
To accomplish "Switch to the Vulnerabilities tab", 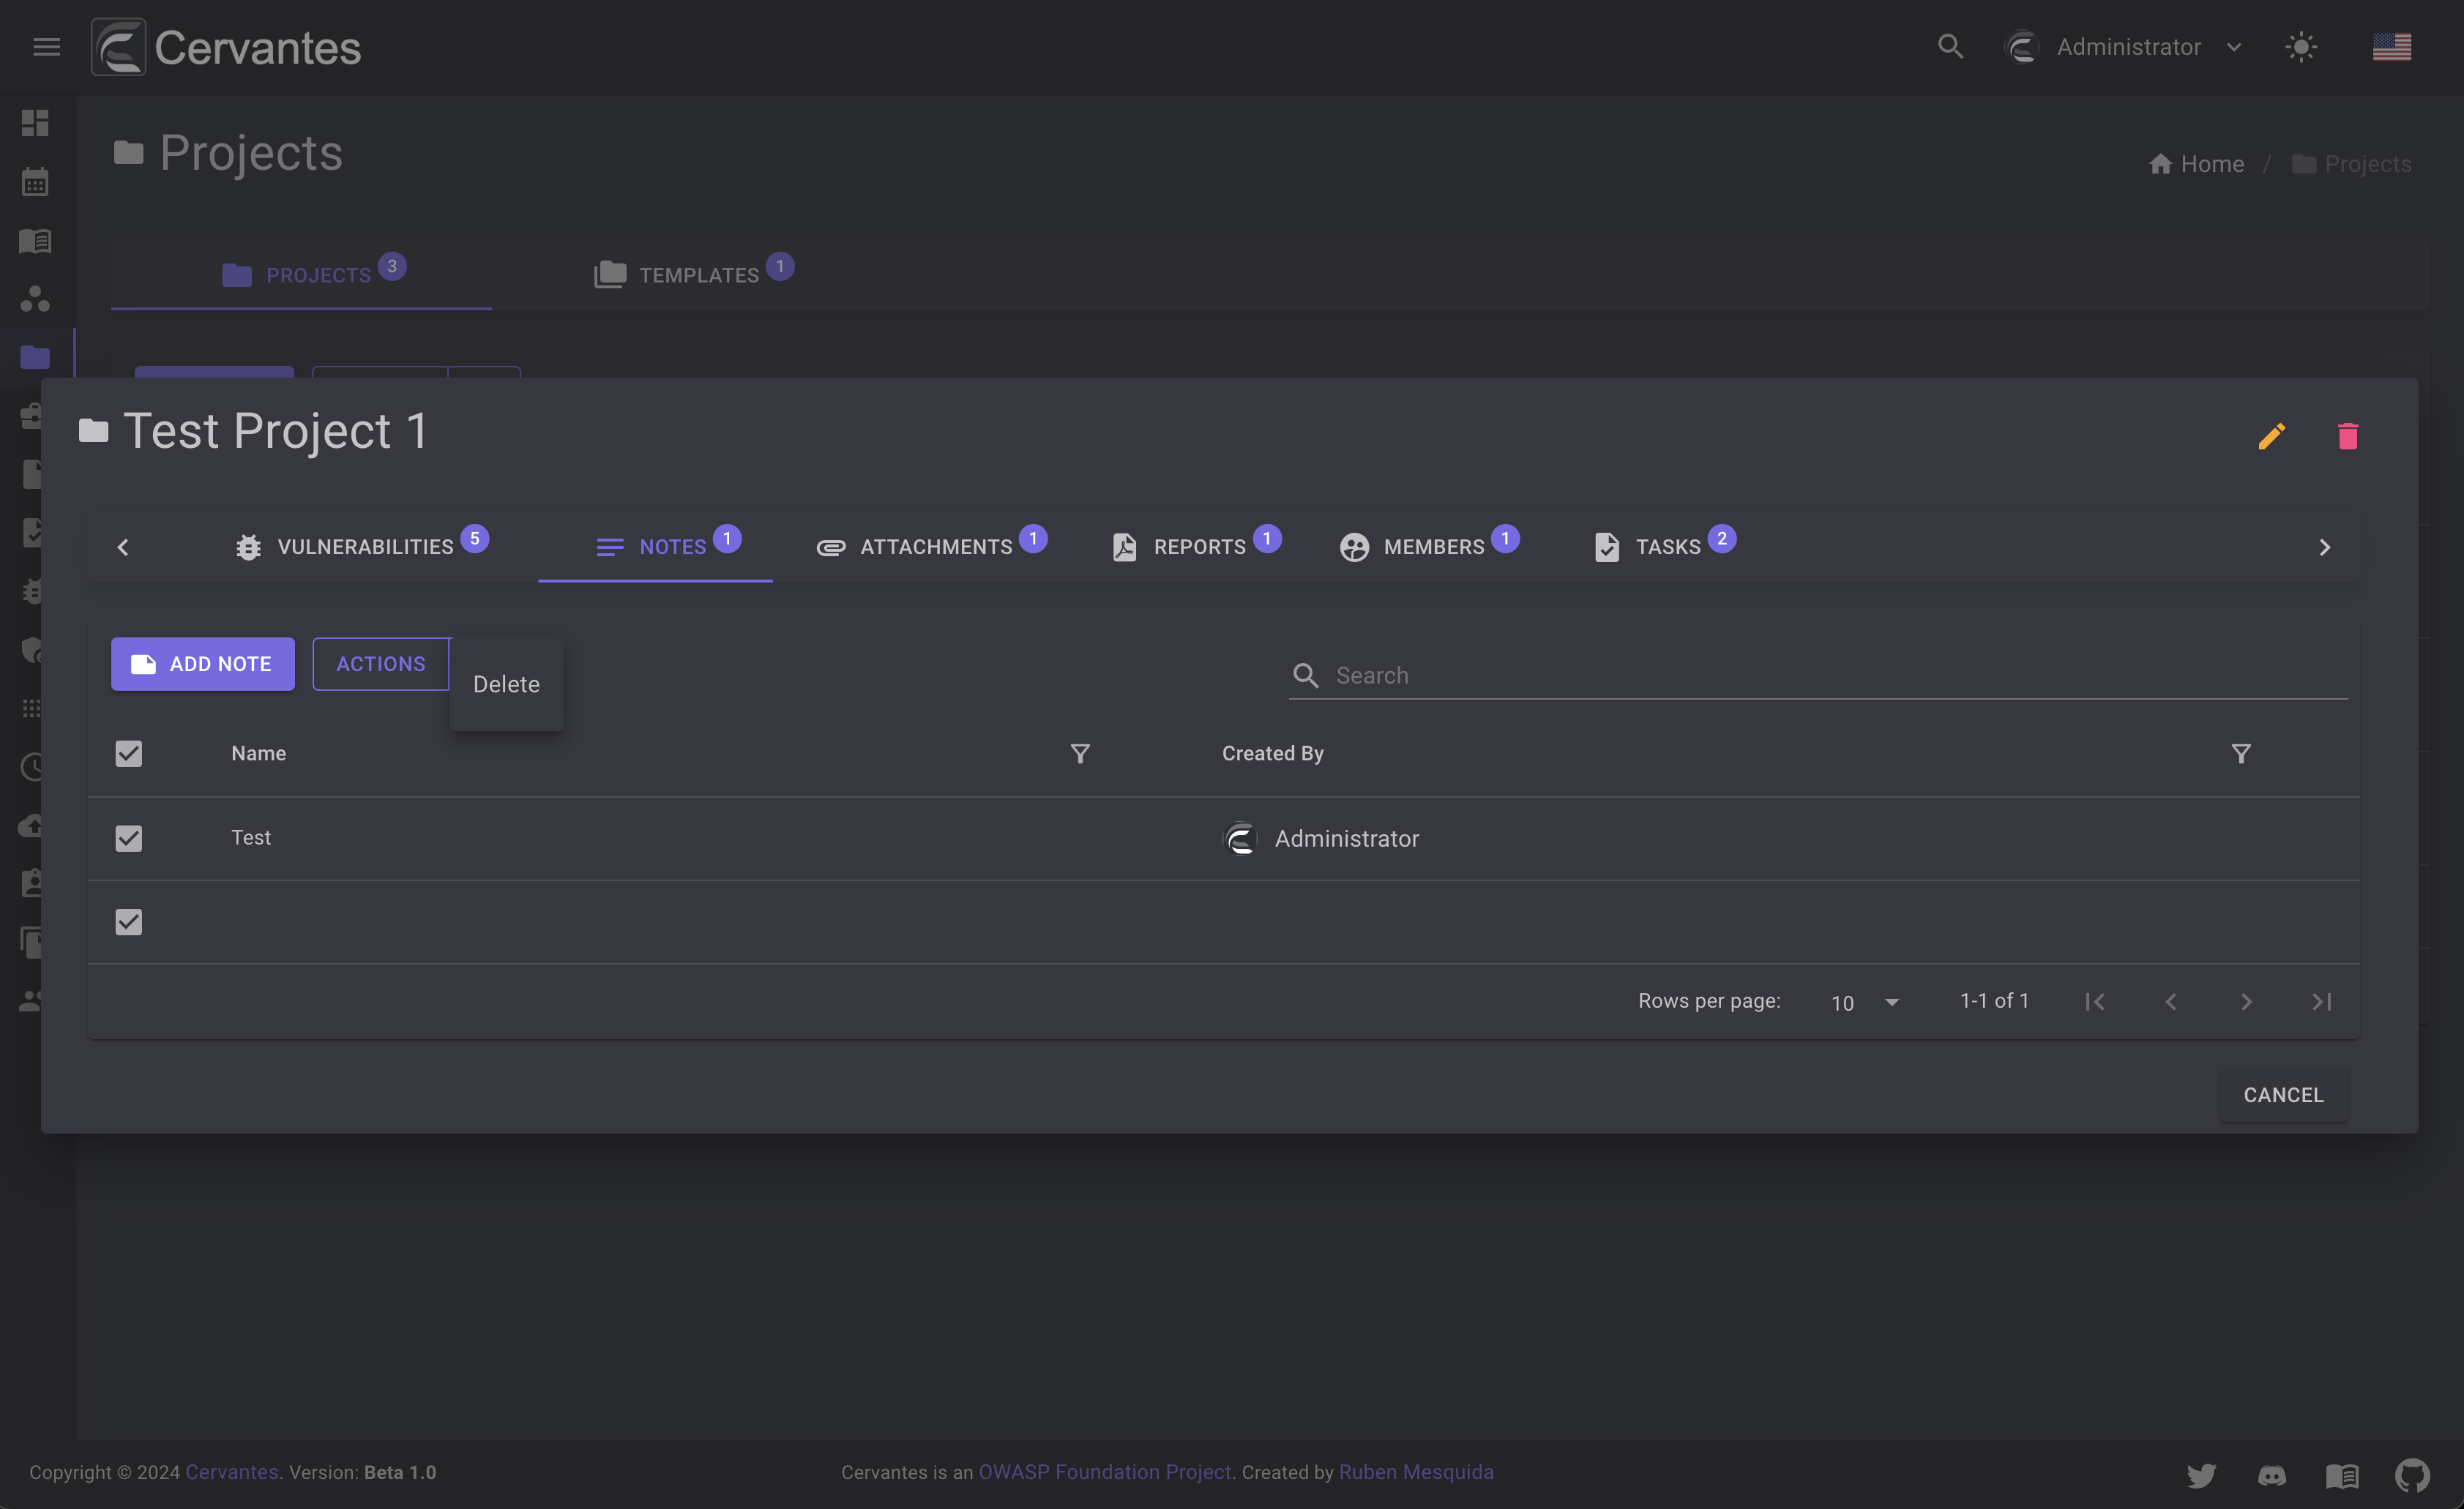I will pos(361,546).
